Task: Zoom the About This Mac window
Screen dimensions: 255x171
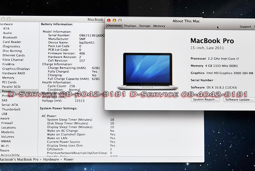Action: 120,20
